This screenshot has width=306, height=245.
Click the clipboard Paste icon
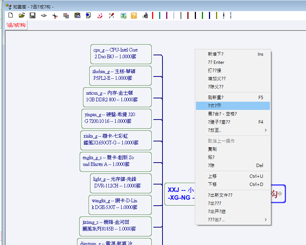click(x=77, y=16)
